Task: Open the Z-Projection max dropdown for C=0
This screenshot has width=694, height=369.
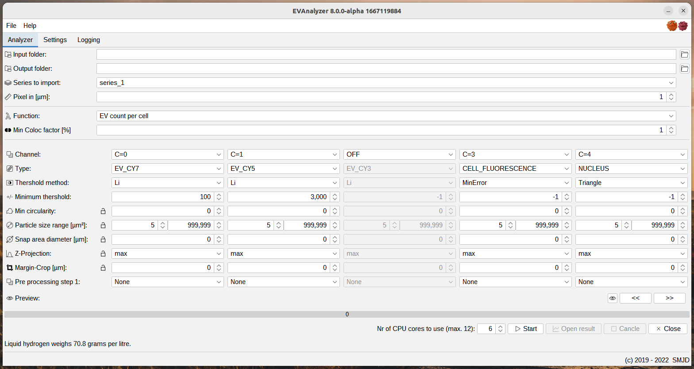Action: click(x=168, y=254)
